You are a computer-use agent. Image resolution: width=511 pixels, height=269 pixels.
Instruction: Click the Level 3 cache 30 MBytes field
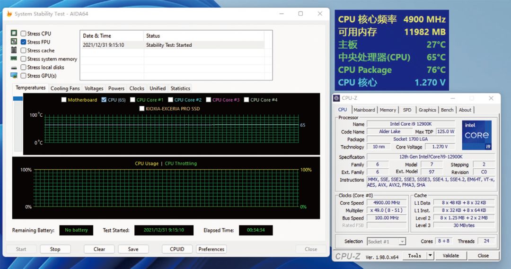click(x=464, y=226)
